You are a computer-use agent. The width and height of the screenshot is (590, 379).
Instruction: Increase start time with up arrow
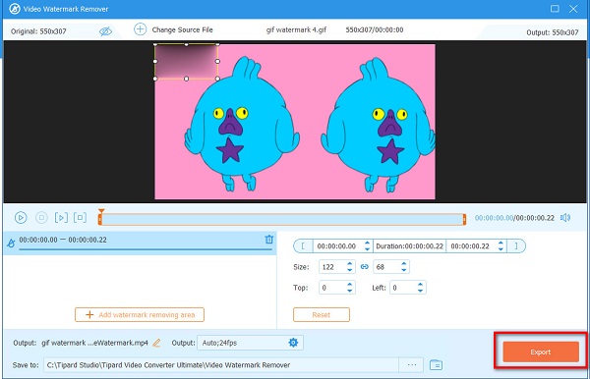[x=367, y=244]
